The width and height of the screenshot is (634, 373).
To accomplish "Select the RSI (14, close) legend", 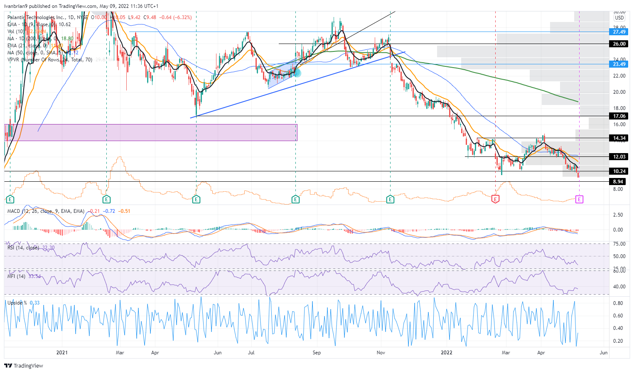I will [x=23, y=248].
